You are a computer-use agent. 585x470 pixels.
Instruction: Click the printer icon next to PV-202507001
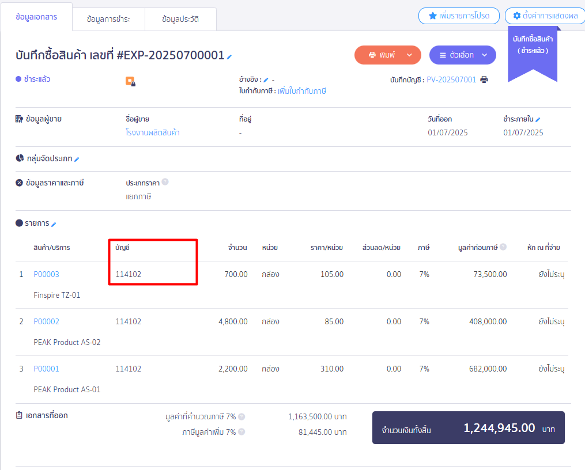(x=484, y=80)
